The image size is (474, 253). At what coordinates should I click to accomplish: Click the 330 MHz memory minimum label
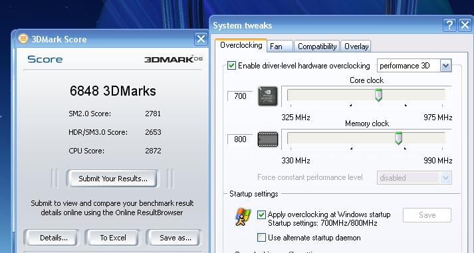pyautogui.click(x=296, y=160)
